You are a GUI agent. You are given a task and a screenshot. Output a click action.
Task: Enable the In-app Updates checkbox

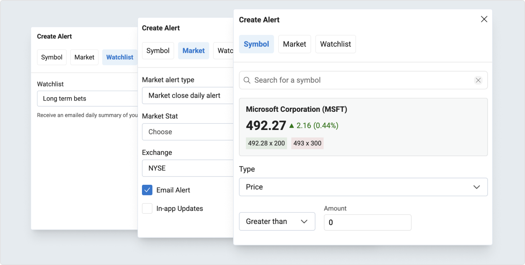147,208
